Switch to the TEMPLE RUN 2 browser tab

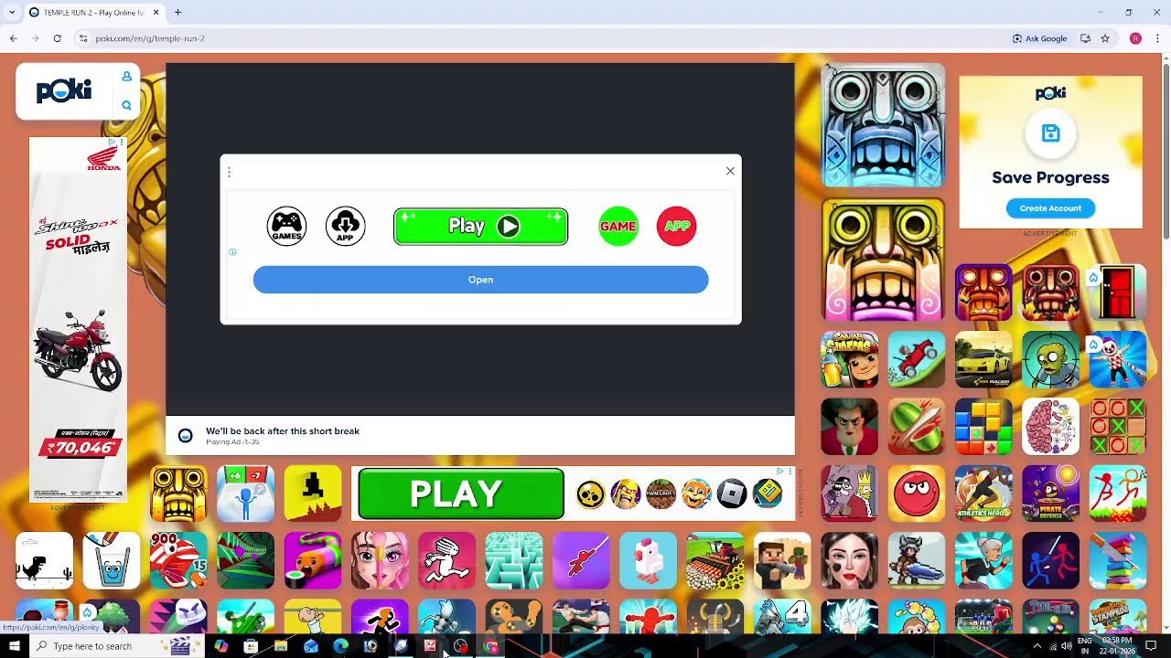pyautogui.click(x=94, y=13)
